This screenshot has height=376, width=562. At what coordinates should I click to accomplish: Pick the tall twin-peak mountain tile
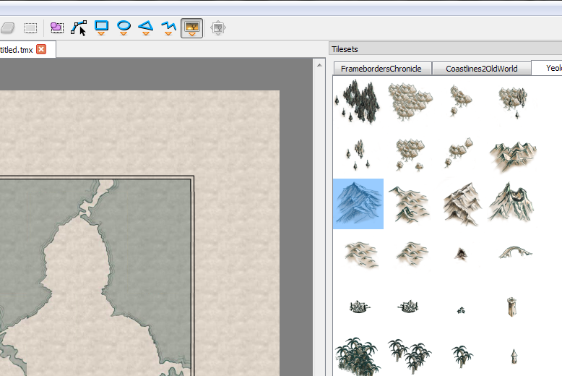pos(511,202)
